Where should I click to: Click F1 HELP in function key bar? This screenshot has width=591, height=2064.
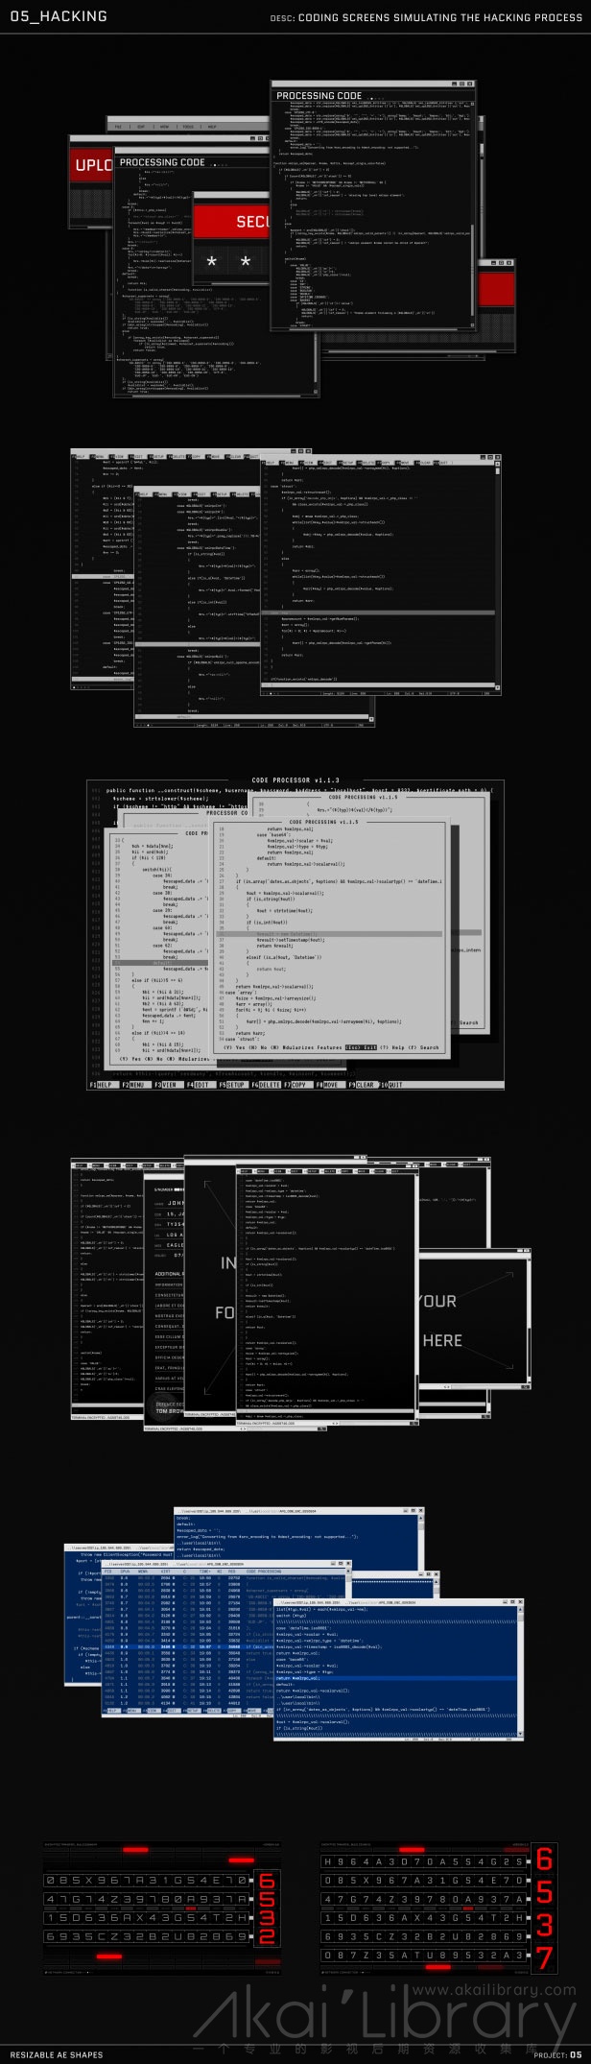click(103, 1085)
